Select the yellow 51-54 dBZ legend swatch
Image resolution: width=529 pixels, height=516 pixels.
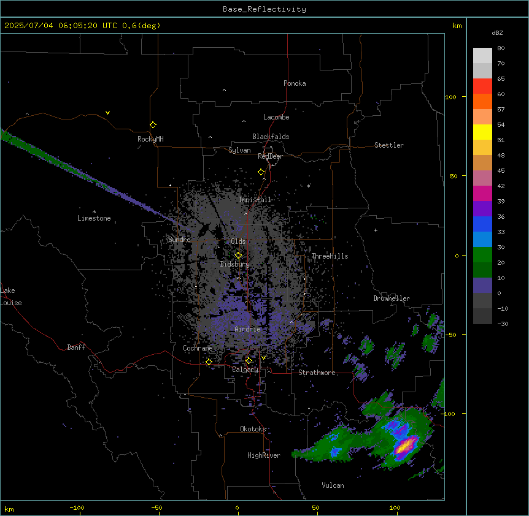click(x=482, y=132)
